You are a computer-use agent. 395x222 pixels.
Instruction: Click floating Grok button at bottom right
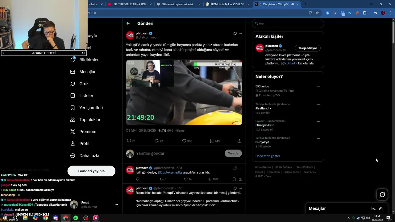pos(382,195)
